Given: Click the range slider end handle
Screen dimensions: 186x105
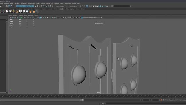Looking at the screenshot, I should (83, 100).
